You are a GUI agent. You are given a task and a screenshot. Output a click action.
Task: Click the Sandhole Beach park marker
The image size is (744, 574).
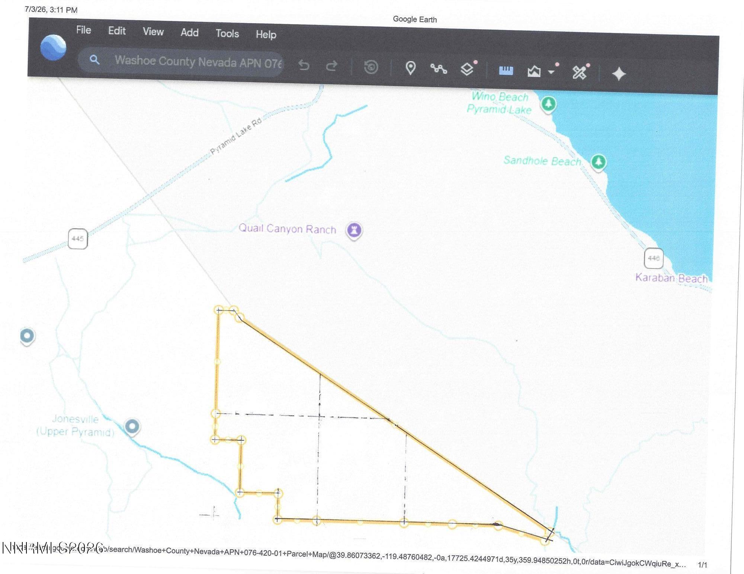tap(599, 163)
